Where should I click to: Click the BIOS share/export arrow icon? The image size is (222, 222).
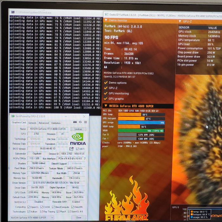pos(71,149)
